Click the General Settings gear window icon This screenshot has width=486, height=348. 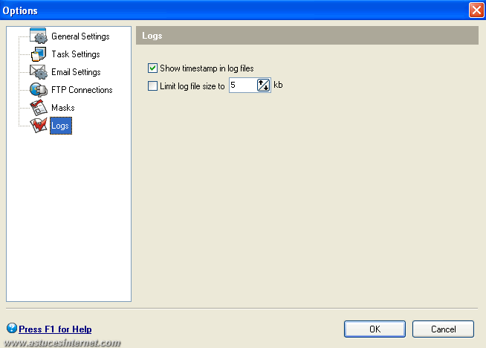pyautogui.click(x=39, y=36)
